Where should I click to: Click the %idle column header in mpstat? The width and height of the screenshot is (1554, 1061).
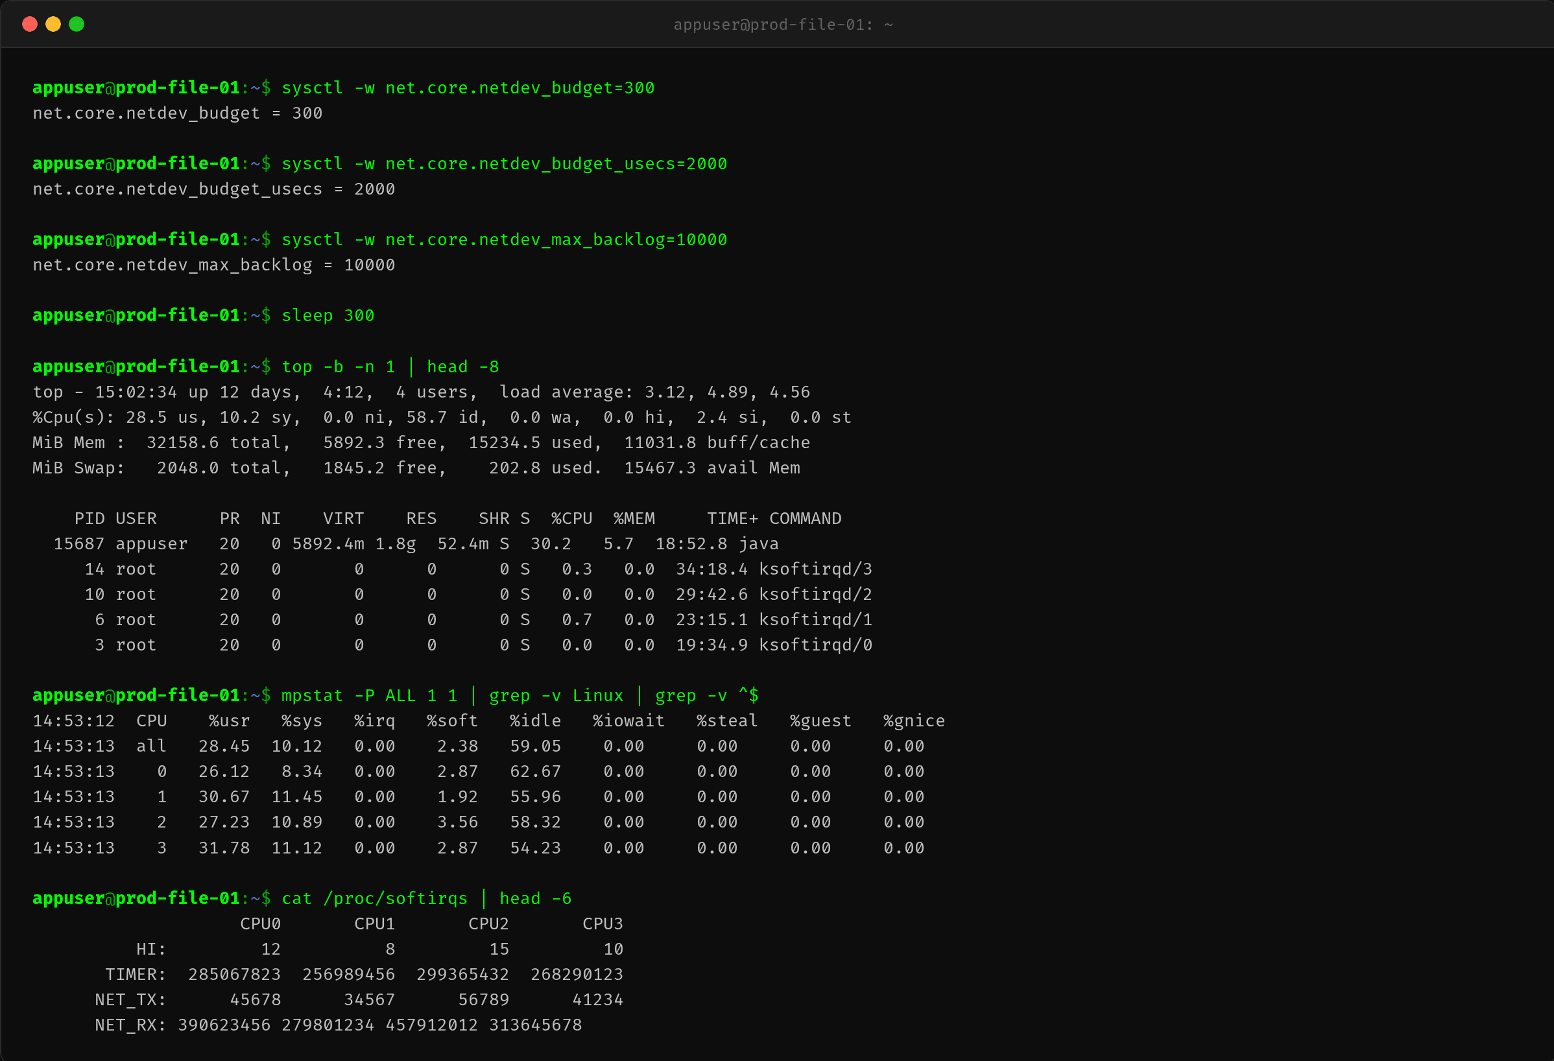[x=536, y=721]
